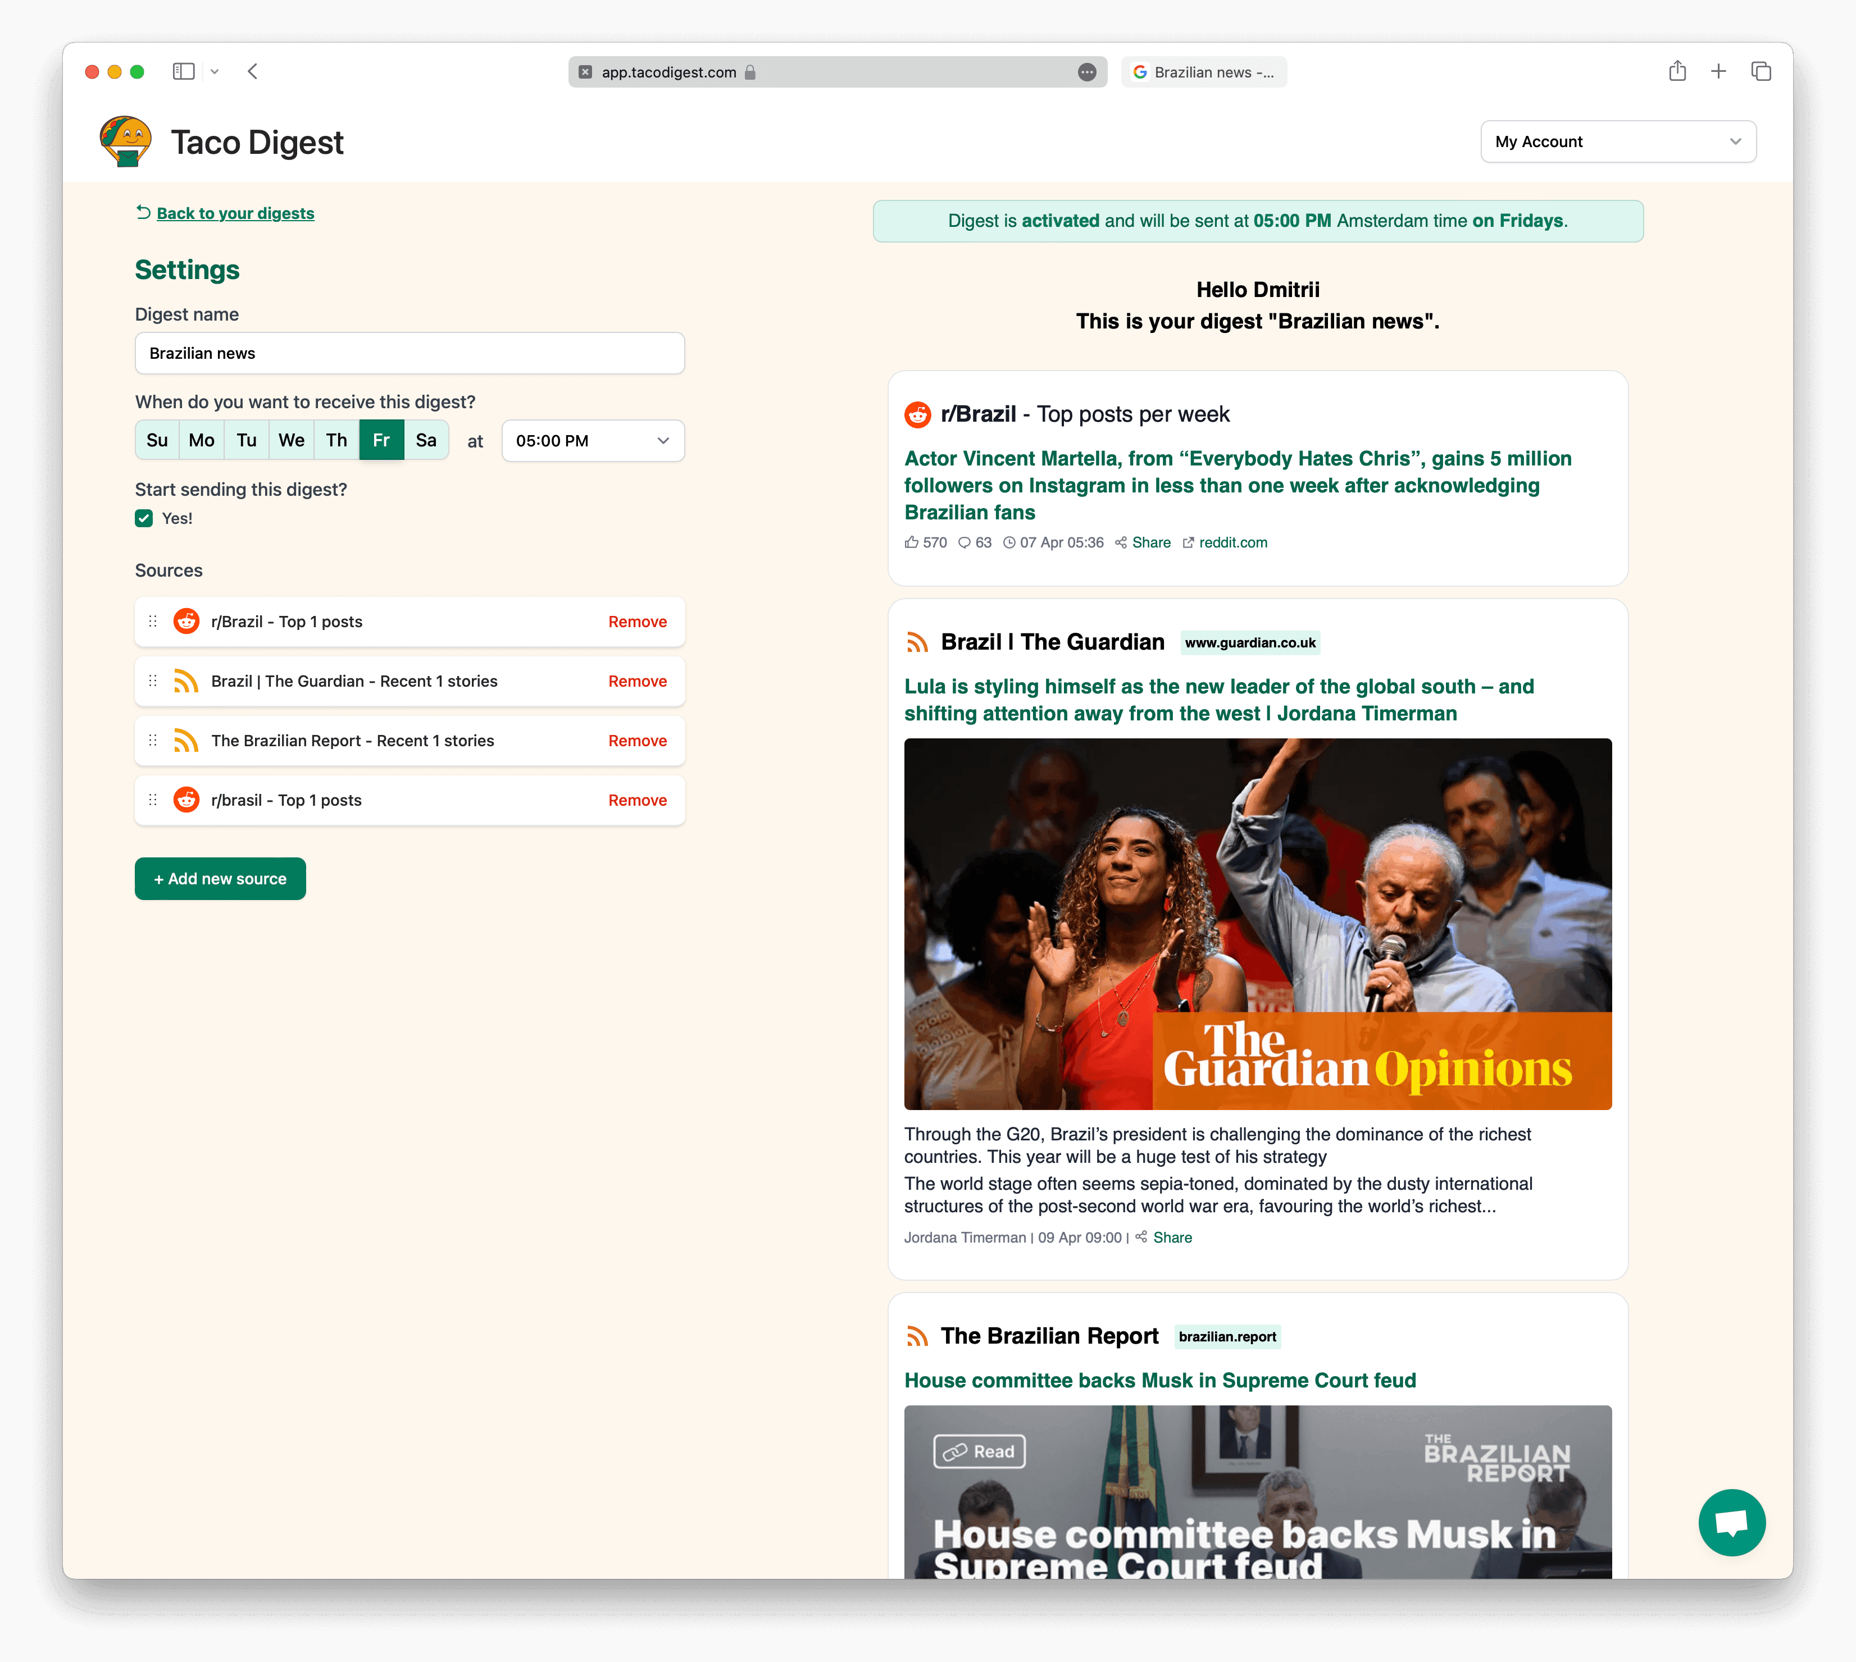Click Reddit icon in r/Brazil digest card header
Screen dimensions: 1856x1662
(x=917, y=414)
